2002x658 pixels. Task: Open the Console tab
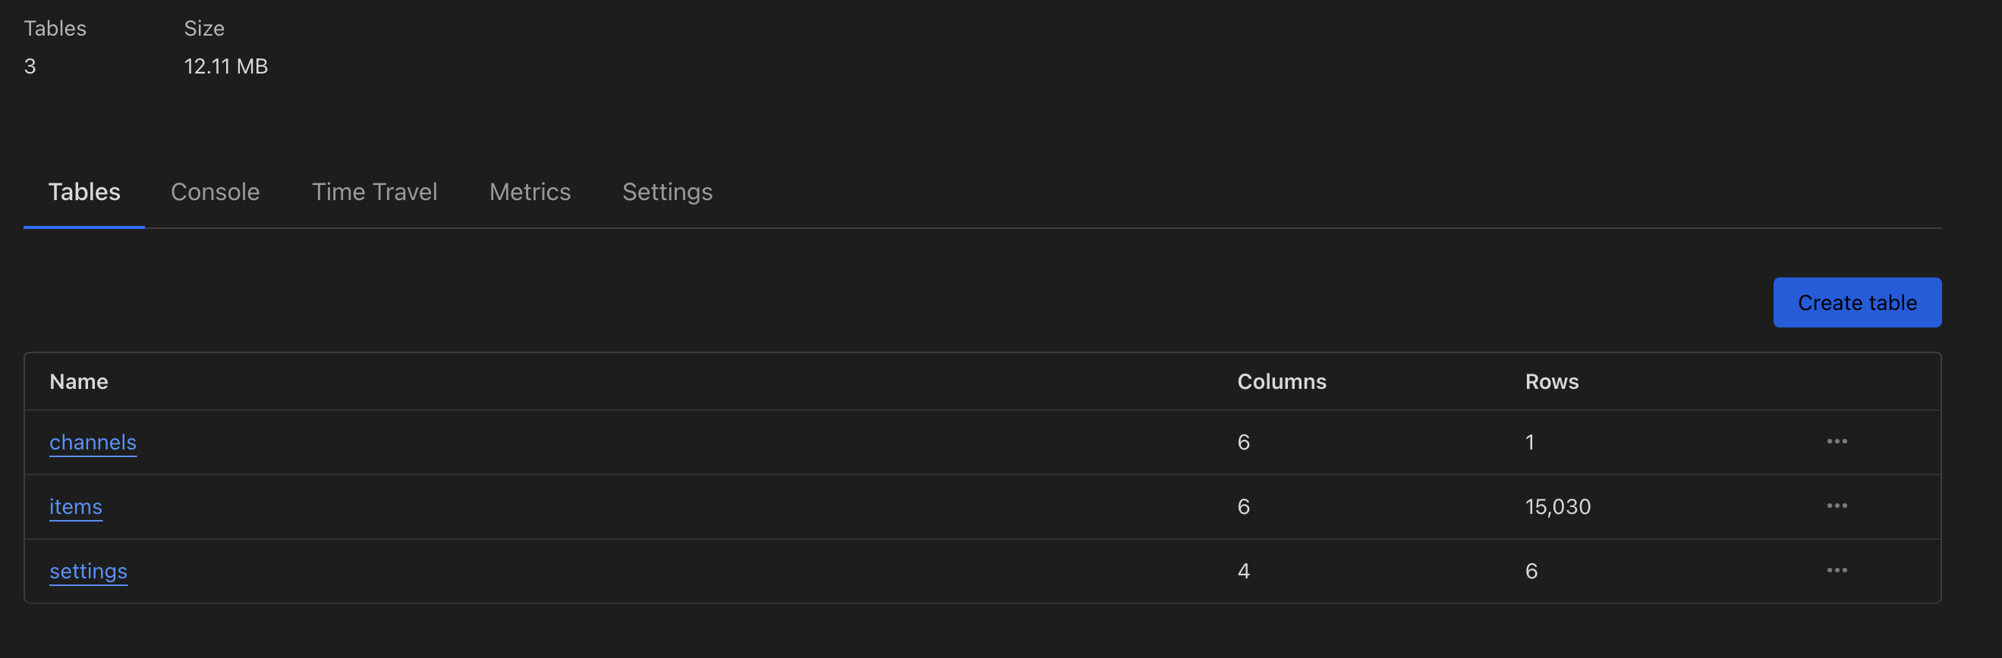[x=216, y=192]
